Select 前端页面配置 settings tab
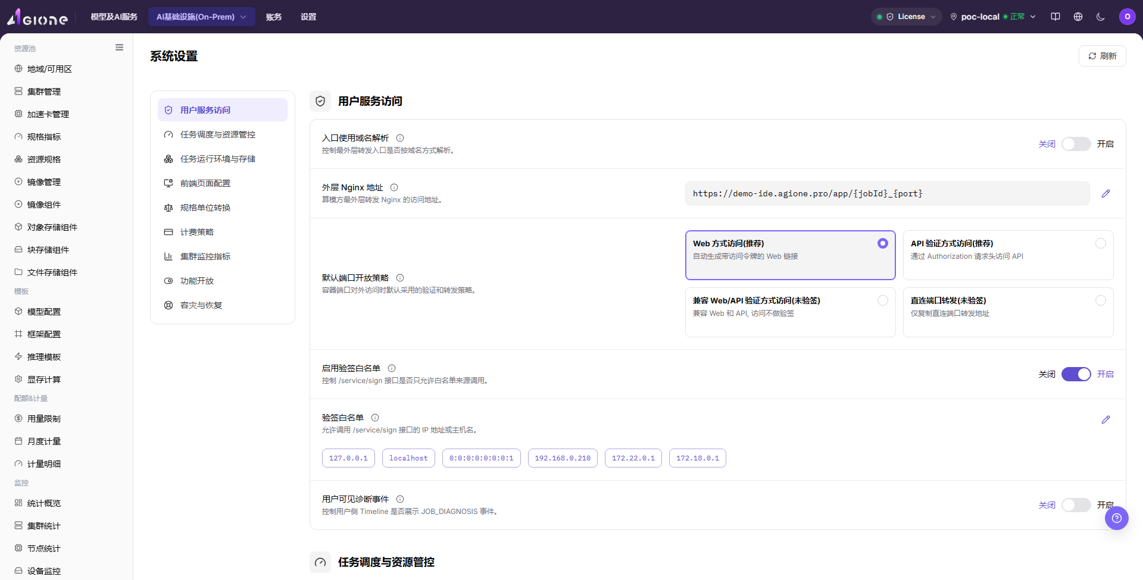The width and height of the screenshot is (1143, 580). click(223, 183)
